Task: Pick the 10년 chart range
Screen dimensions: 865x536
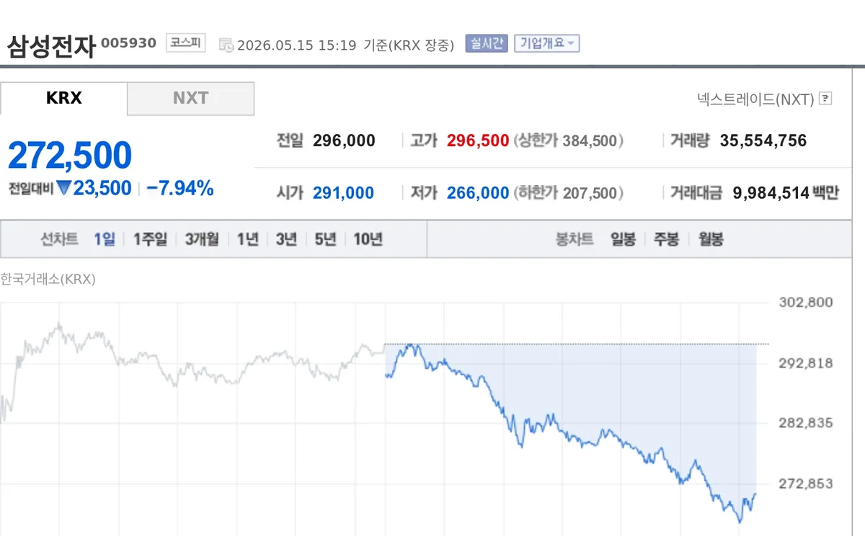Action: (368, 239)
